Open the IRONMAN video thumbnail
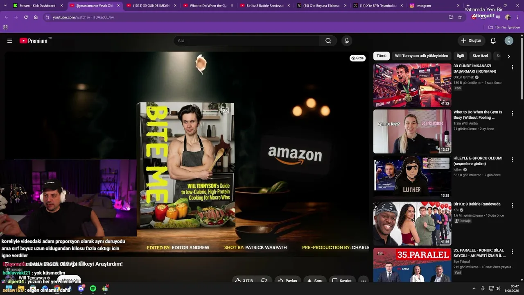524x295 pixels. coord(412,85)
